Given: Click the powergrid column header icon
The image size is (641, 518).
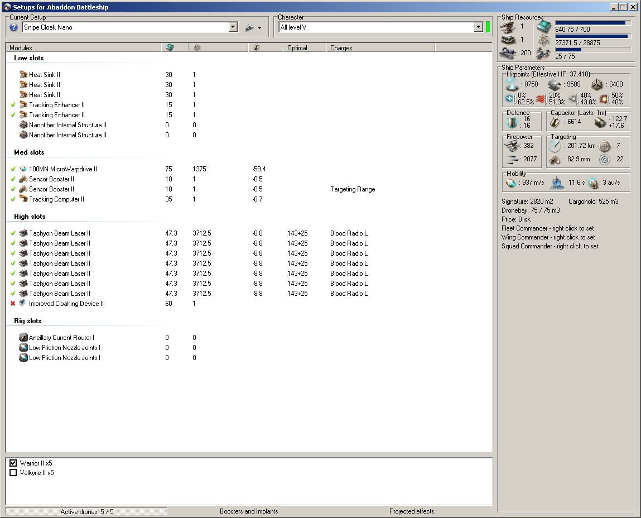Looking at the screenshot, I should coord(197,47).
